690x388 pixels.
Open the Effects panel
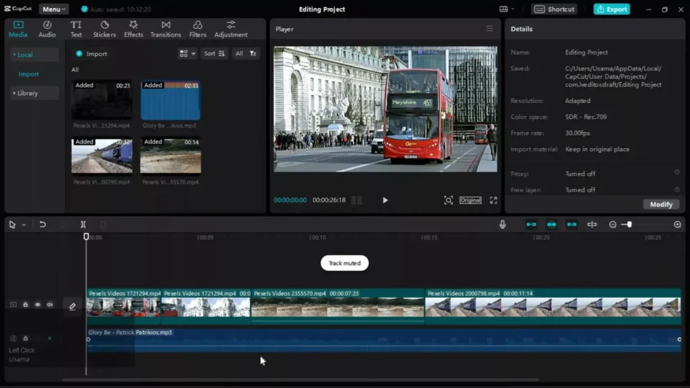(133, 28)
